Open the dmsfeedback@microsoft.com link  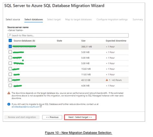tap(25, 107)
